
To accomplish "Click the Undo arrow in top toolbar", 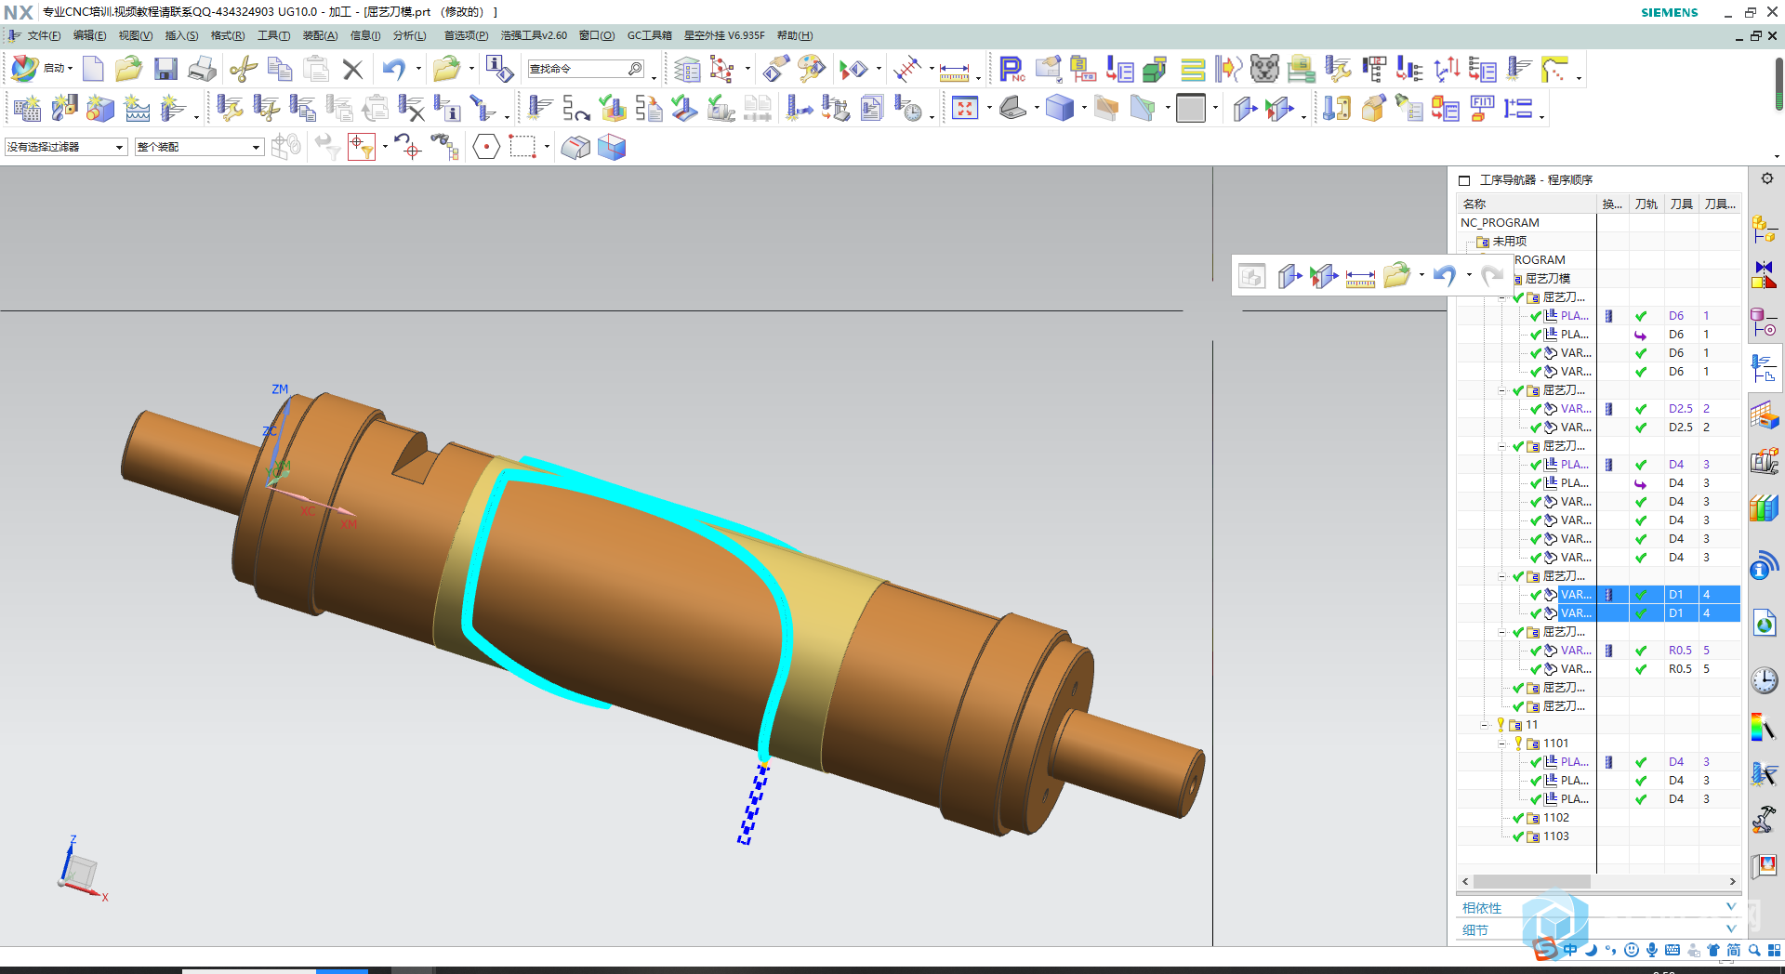I will [x=394, y=69].
